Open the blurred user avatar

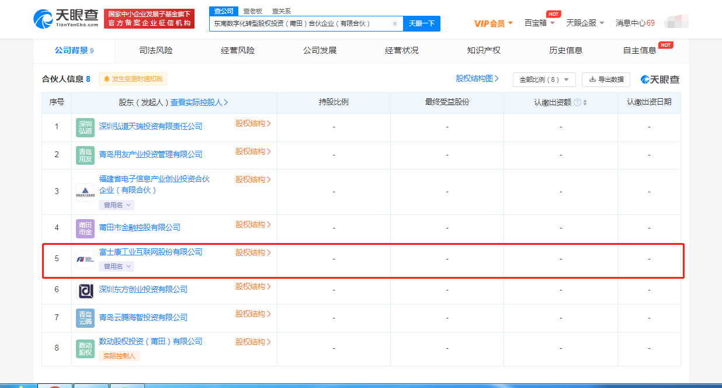pyautogui.click(x=676, y=23)
